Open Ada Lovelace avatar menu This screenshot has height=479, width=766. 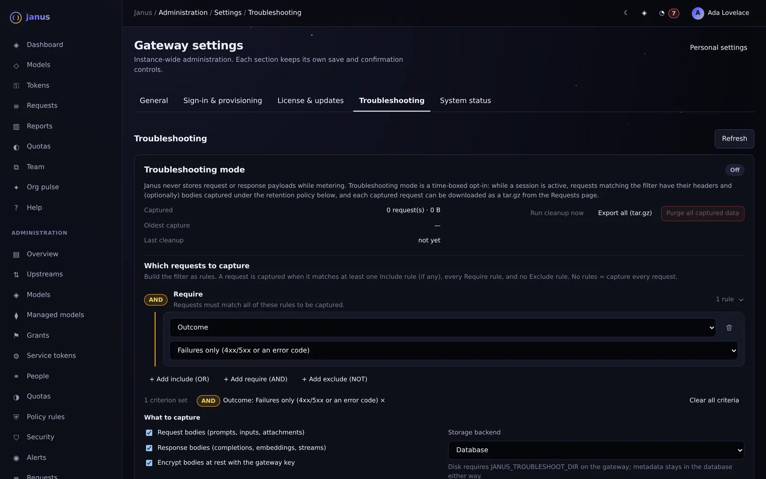(721, 13)
